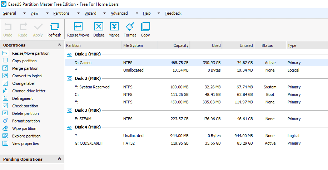
Task: Open the Partitions menu
Action: 61,13
